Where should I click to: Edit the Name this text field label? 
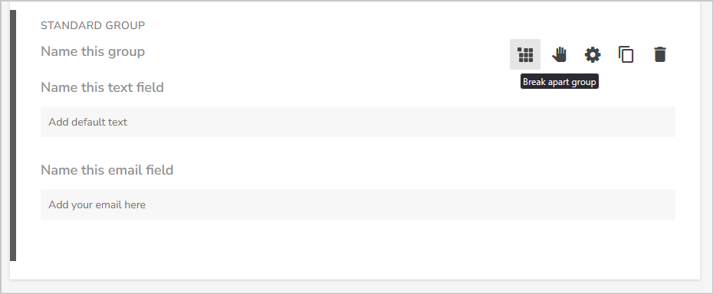pos(102,87)
